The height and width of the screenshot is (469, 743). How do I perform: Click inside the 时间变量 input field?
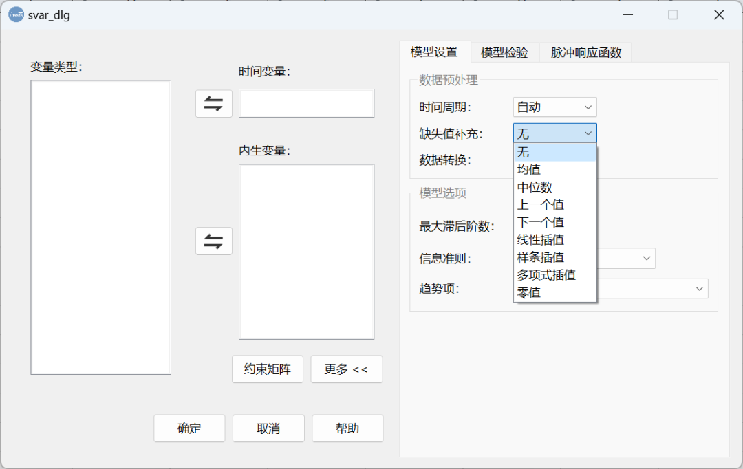point(306,104)
